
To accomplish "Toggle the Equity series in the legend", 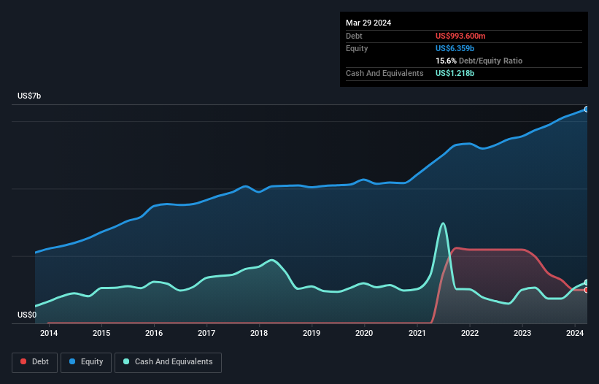I will tap(86, 362).
